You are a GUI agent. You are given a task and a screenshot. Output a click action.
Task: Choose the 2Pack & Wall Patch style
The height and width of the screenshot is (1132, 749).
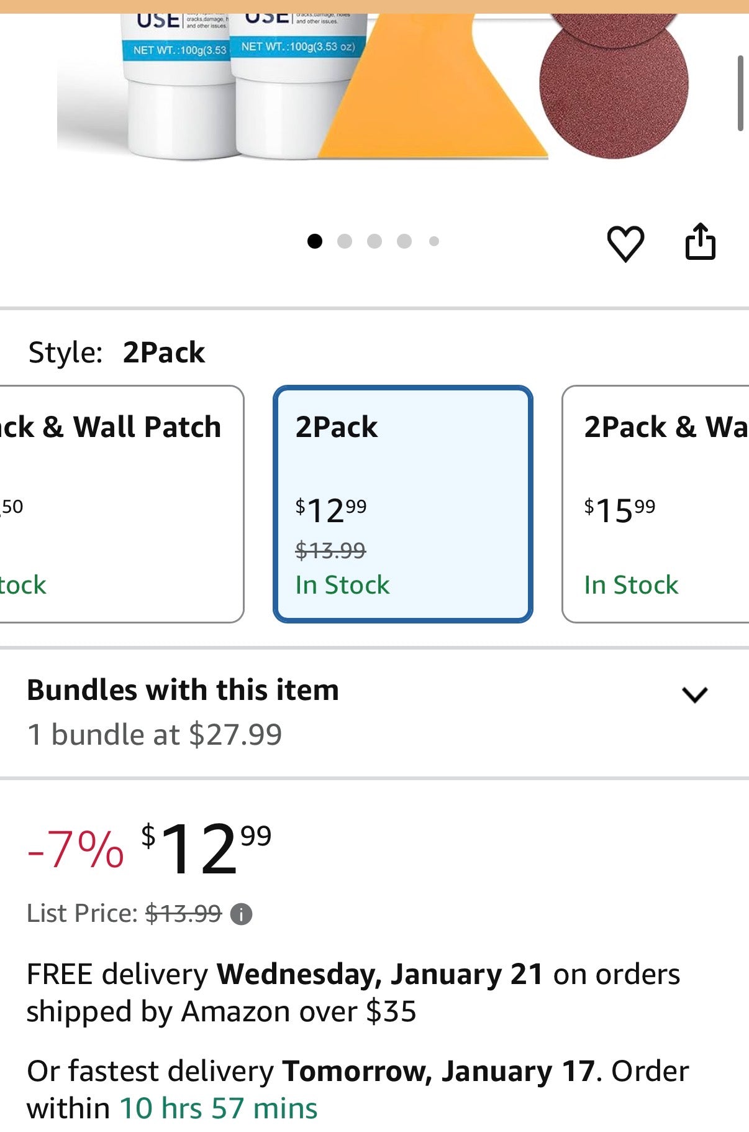point(655,504)
